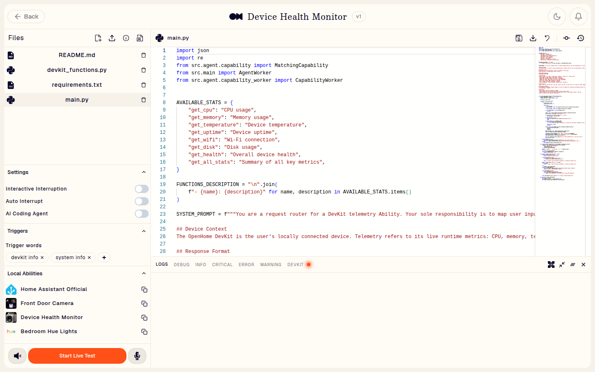The height and width of the screenshot is (372, 595).
Task: Collapse the Triggers section
Action: (x=144, y=231)
